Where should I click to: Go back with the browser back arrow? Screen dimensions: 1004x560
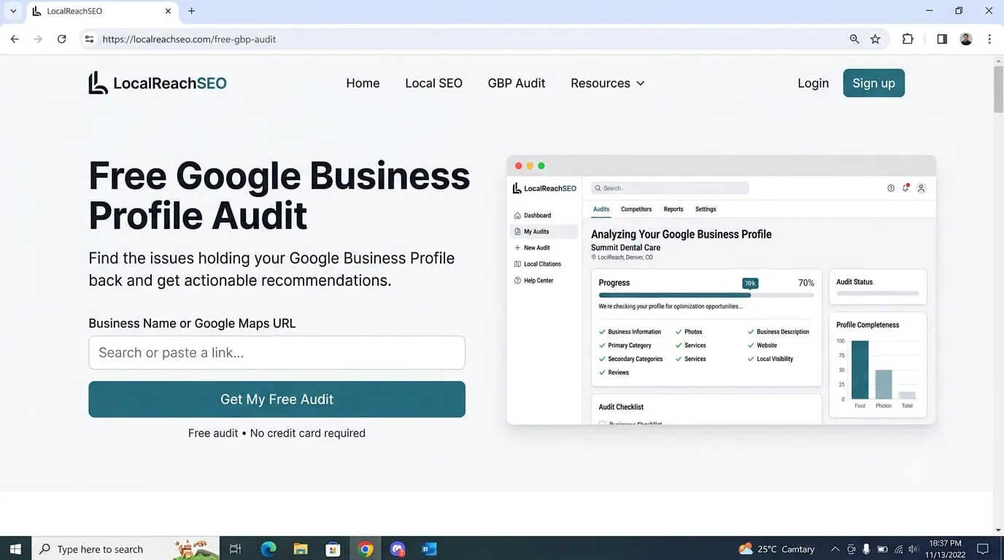coord(15,39)
